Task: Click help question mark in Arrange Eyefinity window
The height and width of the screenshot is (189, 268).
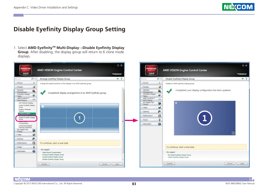Action: pos(121,79)
